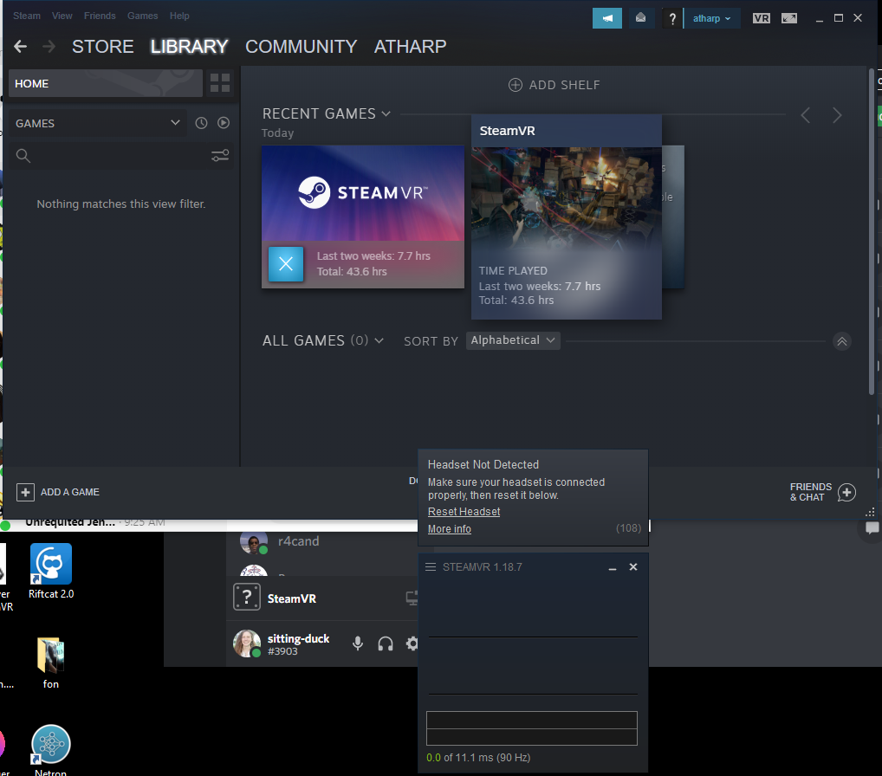Toggle the ready-to-play filter icon
The image size is (882, 776).
(223, 122)
